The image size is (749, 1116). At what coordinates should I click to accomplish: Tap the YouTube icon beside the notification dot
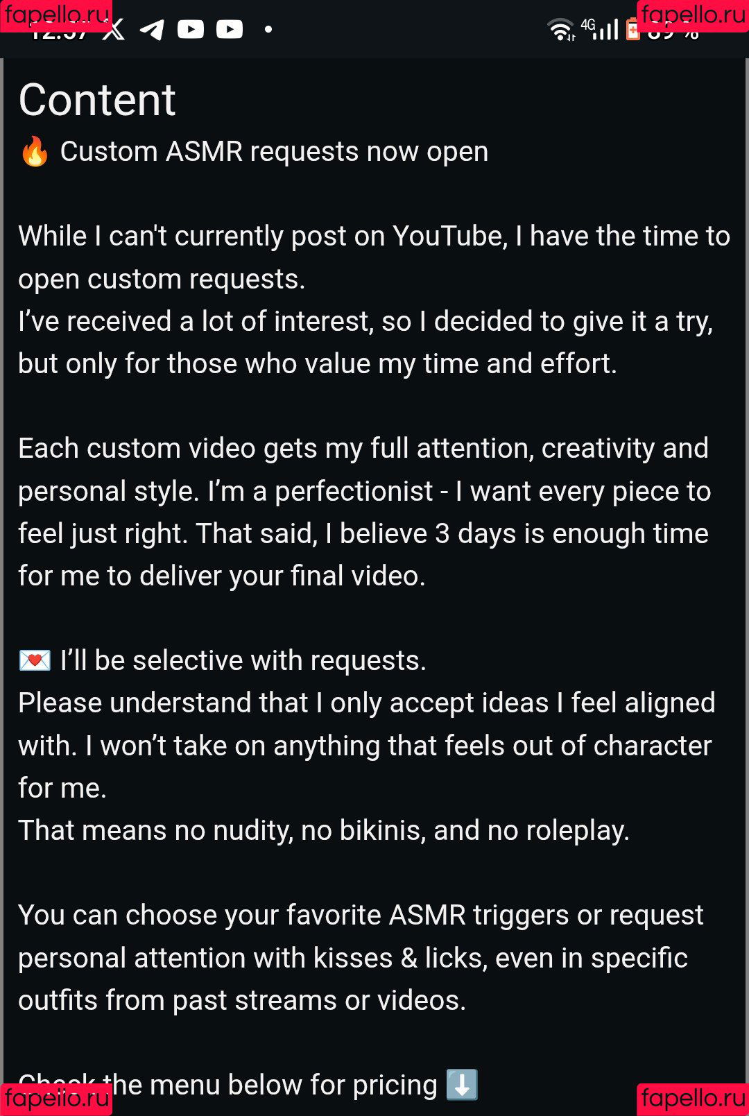(230, 29)
